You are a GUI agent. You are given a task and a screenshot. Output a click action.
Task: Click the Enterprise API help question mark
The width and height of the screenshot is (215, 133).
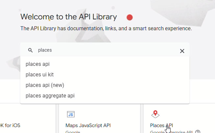(x=198, y=132)
